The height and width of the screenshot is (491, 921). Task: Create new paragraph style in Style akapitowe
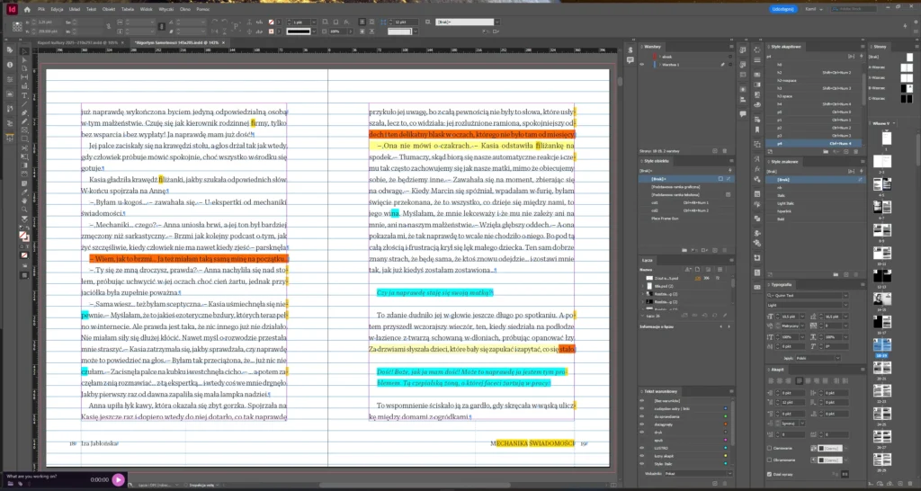coord(845,152)
